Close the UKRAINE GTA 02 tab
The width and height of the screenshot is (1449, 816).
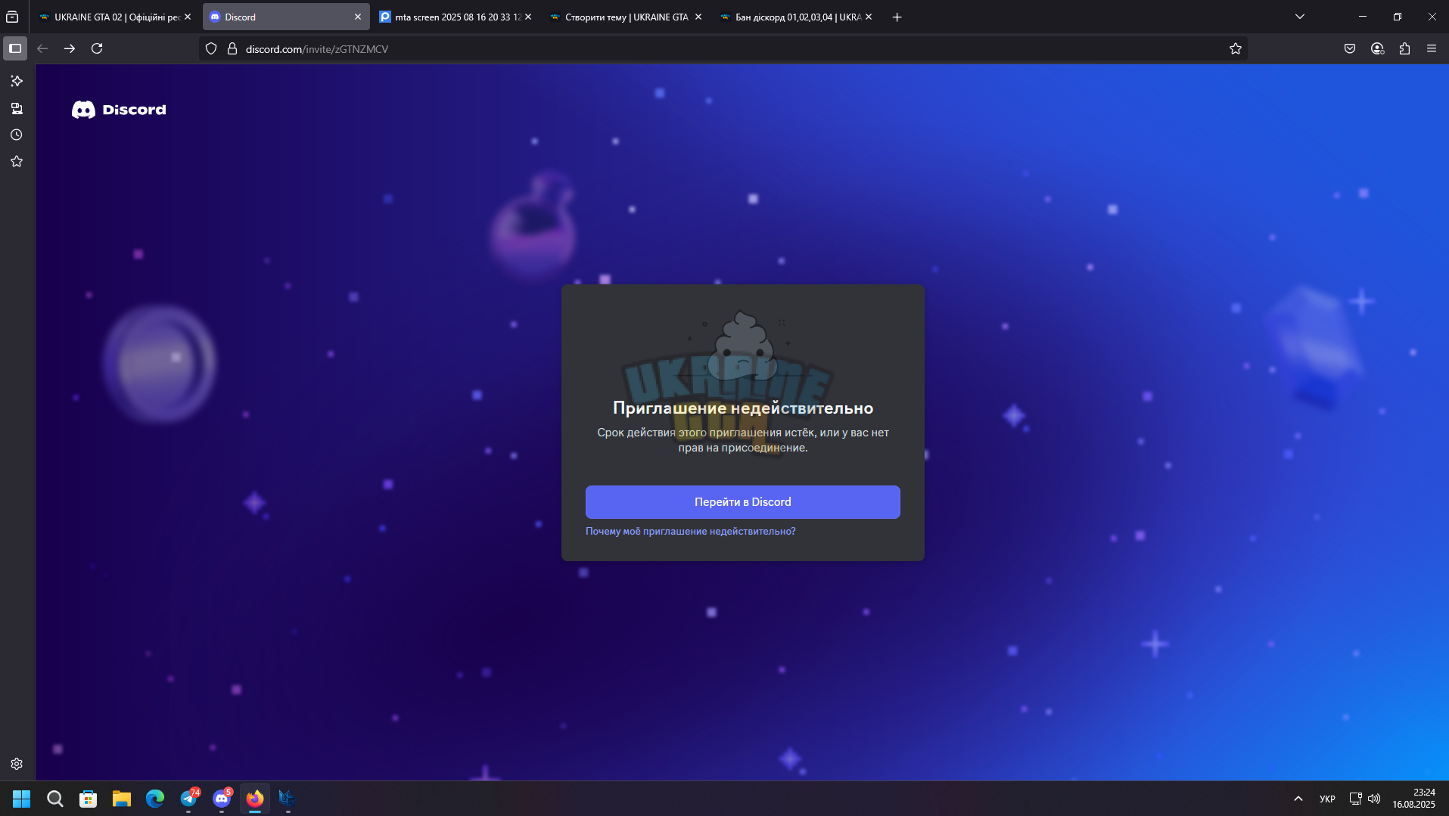188,17
